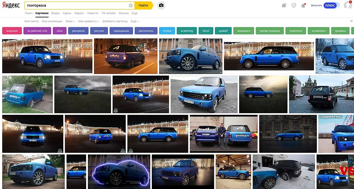354x189 pixels.
Task: Open the Моя лента link
Action: tap(31, 21)
